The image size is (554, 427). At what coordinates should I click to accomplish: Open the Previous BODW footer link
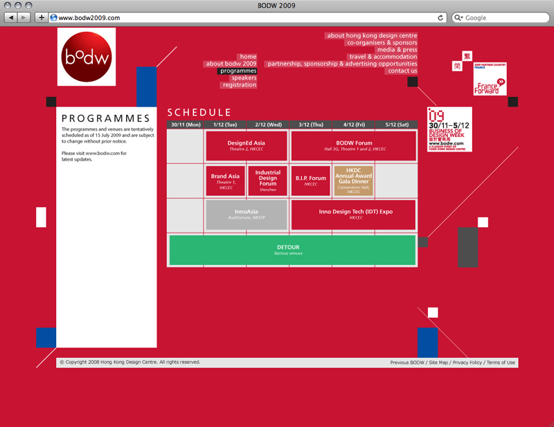(407, 363)
